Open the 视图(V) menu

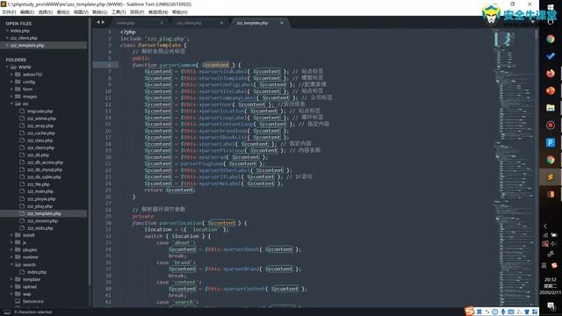pos(81,12)
